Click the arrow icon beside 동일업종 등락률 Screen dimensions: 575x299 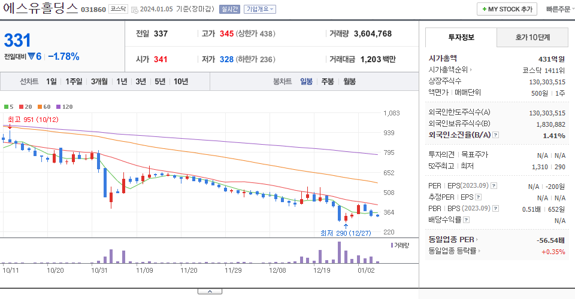pyautogui.click(x=479, y=251)
